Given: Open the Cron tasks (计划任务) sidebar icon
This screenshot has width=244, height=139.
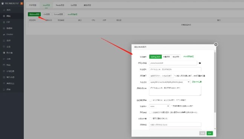Looking at the screenshot, I should click(4, 71).
